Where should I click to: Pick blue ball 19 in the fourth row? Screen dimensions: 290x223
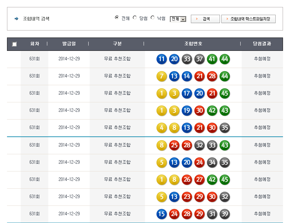coord(187,110)
